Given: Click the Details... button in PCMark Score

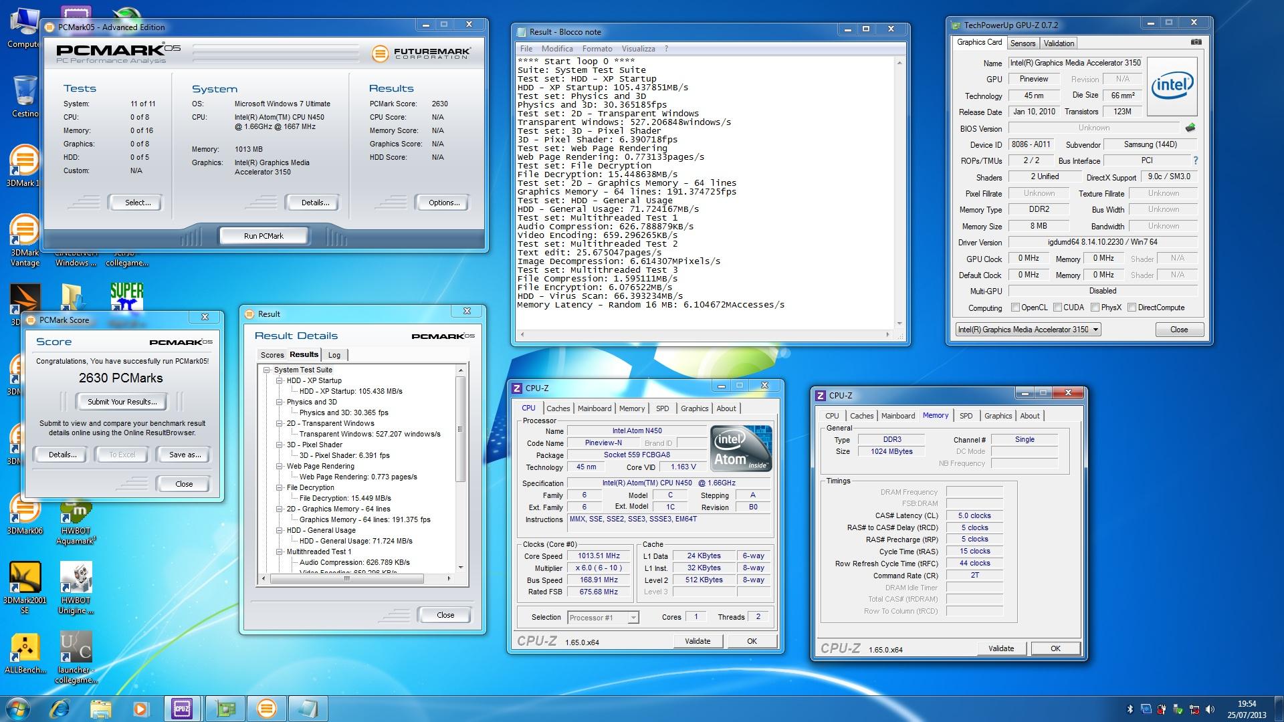Looking at the screenshot, I should (63, 455).
